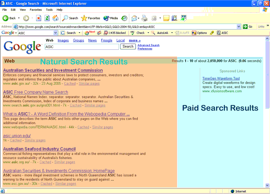Open the TimeGen Waveform Tool sponsored link
This screenshot has height=194, width=270.
tap(221, 78)
